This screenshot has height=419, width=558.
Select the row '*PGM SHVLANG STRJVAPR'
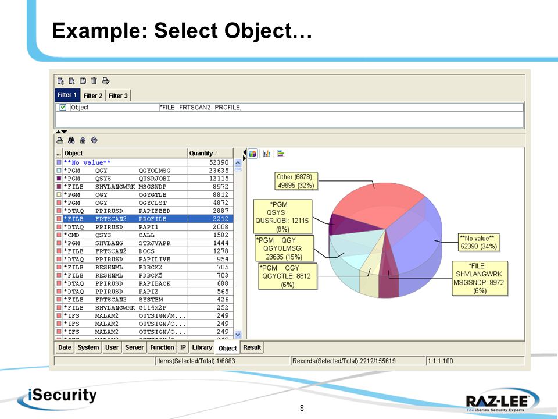[x=144, y=243]
